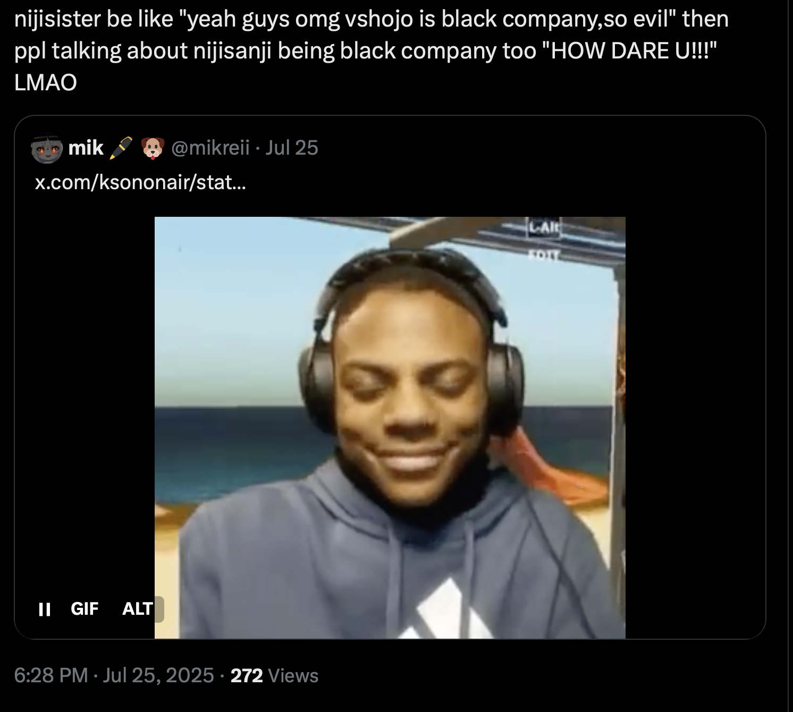Click the GIF label badge
The image size is (793, 712).
[85, 609]
